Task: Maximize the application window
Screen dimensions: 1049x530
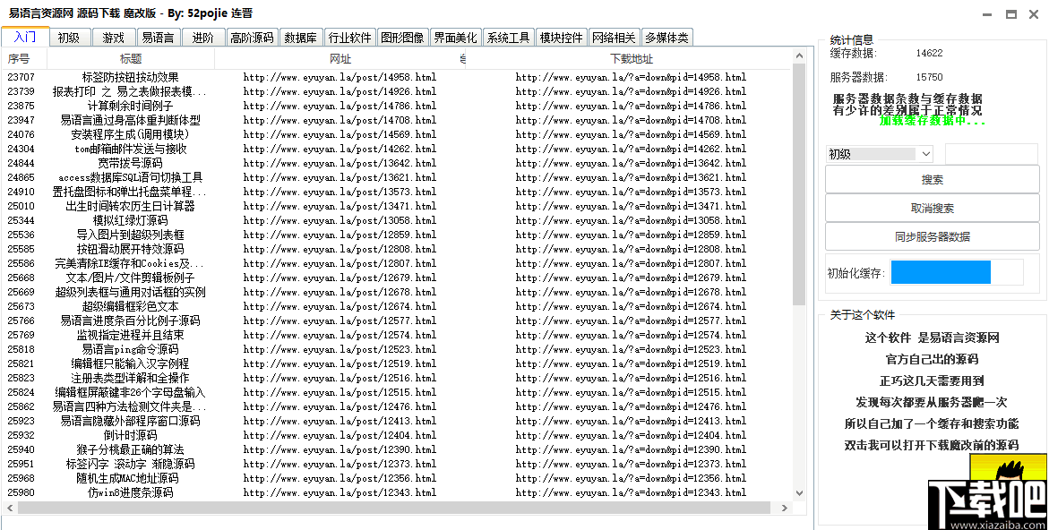Action: (1010, 14)
